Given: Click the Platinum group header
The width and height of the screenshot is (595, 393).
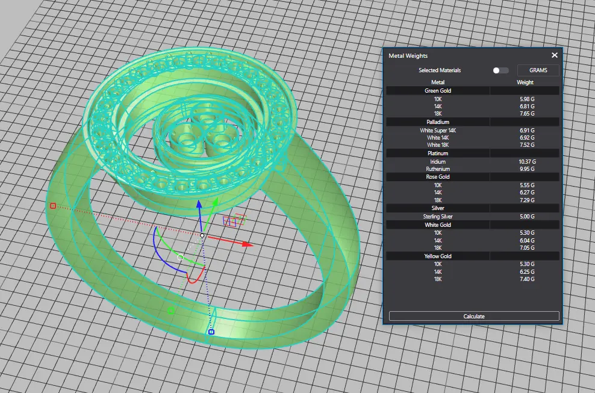Looking at the screenshot, I should coord(438,153).
